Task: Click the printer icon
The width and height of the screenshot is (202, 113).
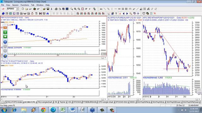Action: point(56,9)
